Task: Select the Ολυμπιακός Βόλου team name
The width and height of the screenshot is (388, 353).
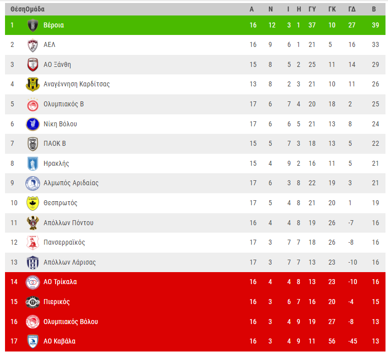Action: tap(71, 322)
